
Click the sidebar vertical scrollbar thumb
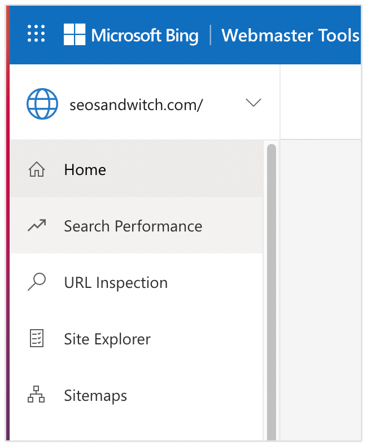point(272,282)
